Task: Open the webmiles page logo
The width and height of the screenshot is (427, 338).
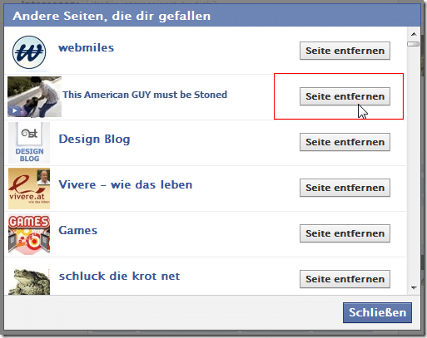Action: tap(29, 51)
